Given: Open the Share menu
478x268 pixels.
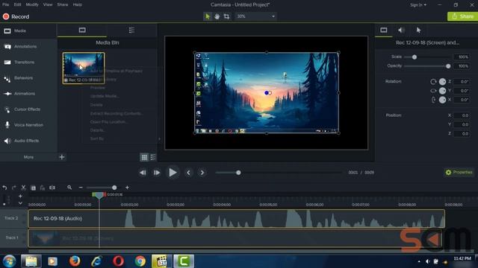Looking at the screenshot, I should pyautogui.click(x=63, y=5).
